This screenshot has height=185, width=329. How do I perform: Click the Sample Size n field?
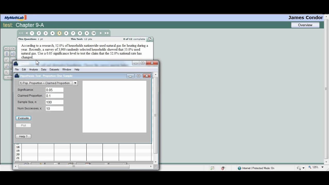54,102
